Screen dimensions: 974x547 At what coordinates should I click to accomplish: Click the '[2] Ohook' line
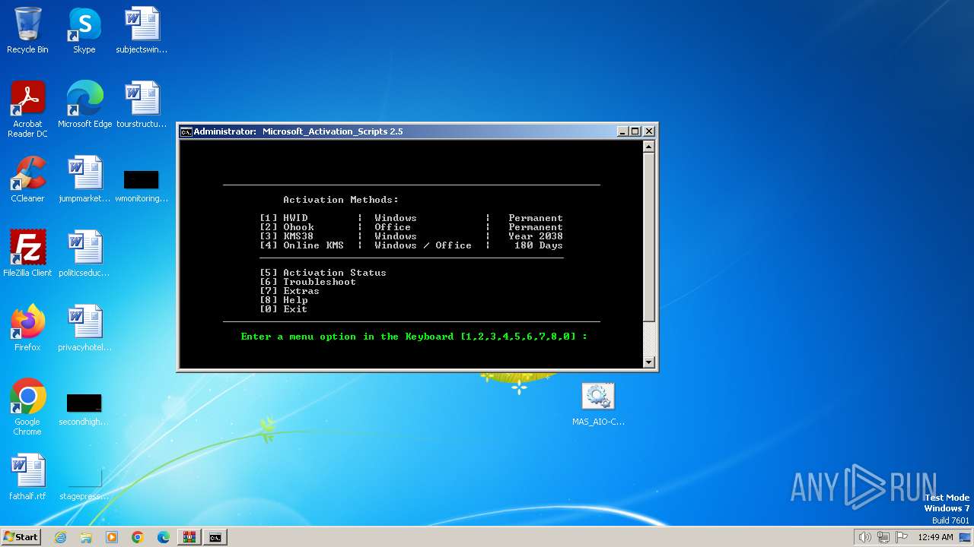[x=411, y=227]
